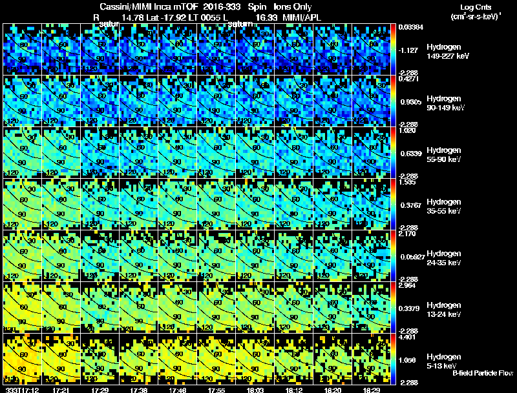Click the Cassini/MIMI Inca mTOF plot title
The image size is (517, 393).
(x=206, y=7)
